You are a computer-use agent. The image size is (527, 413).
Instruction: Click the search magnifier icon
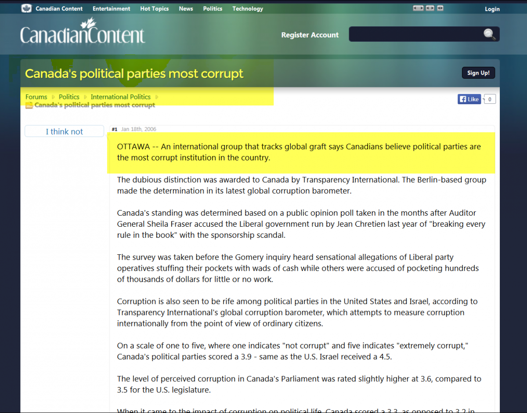(x=489, y=34)
